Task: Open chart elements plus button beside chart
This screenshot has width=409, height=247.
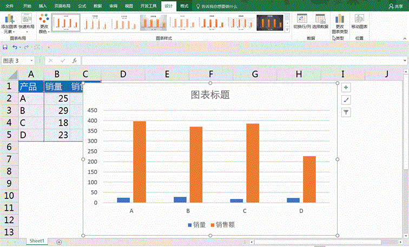Action: [346, 87]
